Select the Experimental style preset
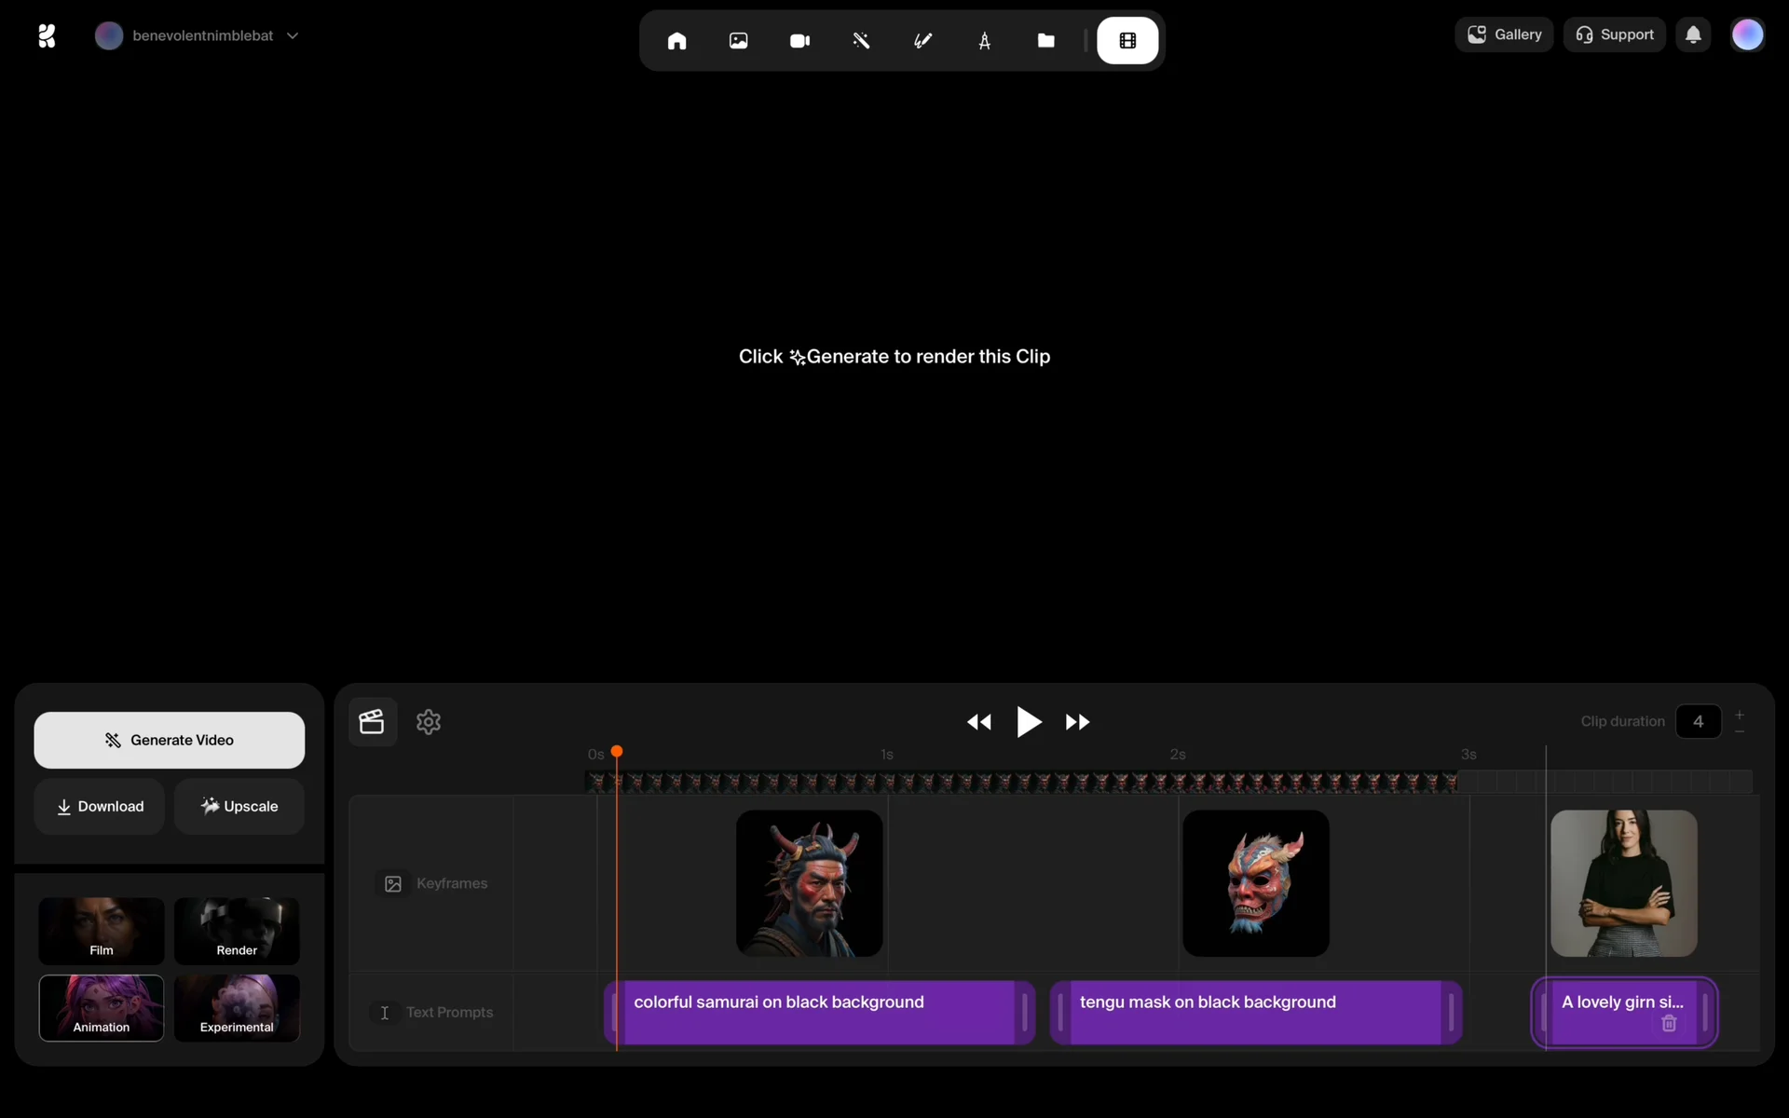1789x1118 pixels. click(x=237, y=1008)
